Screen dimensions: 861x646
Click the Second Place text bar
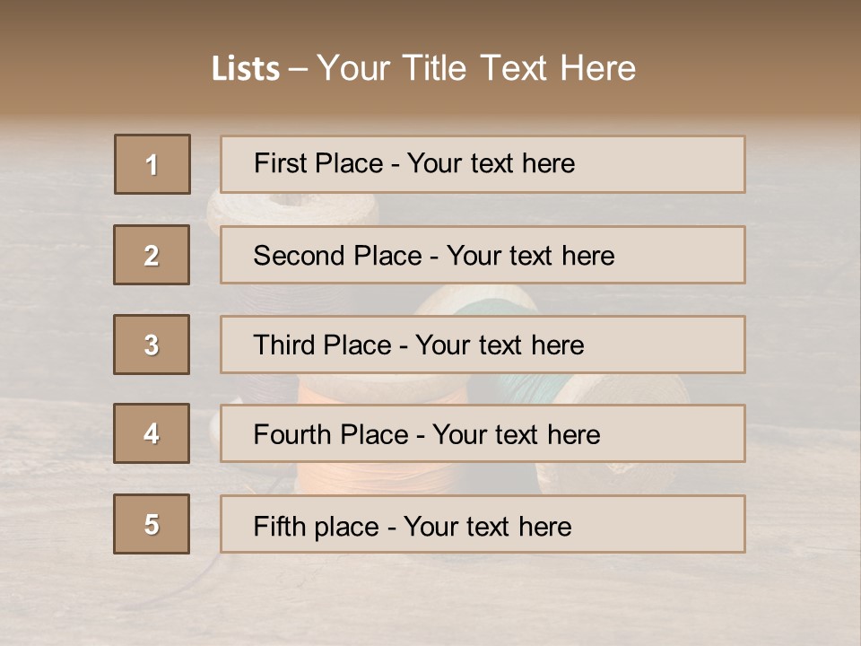483,255
